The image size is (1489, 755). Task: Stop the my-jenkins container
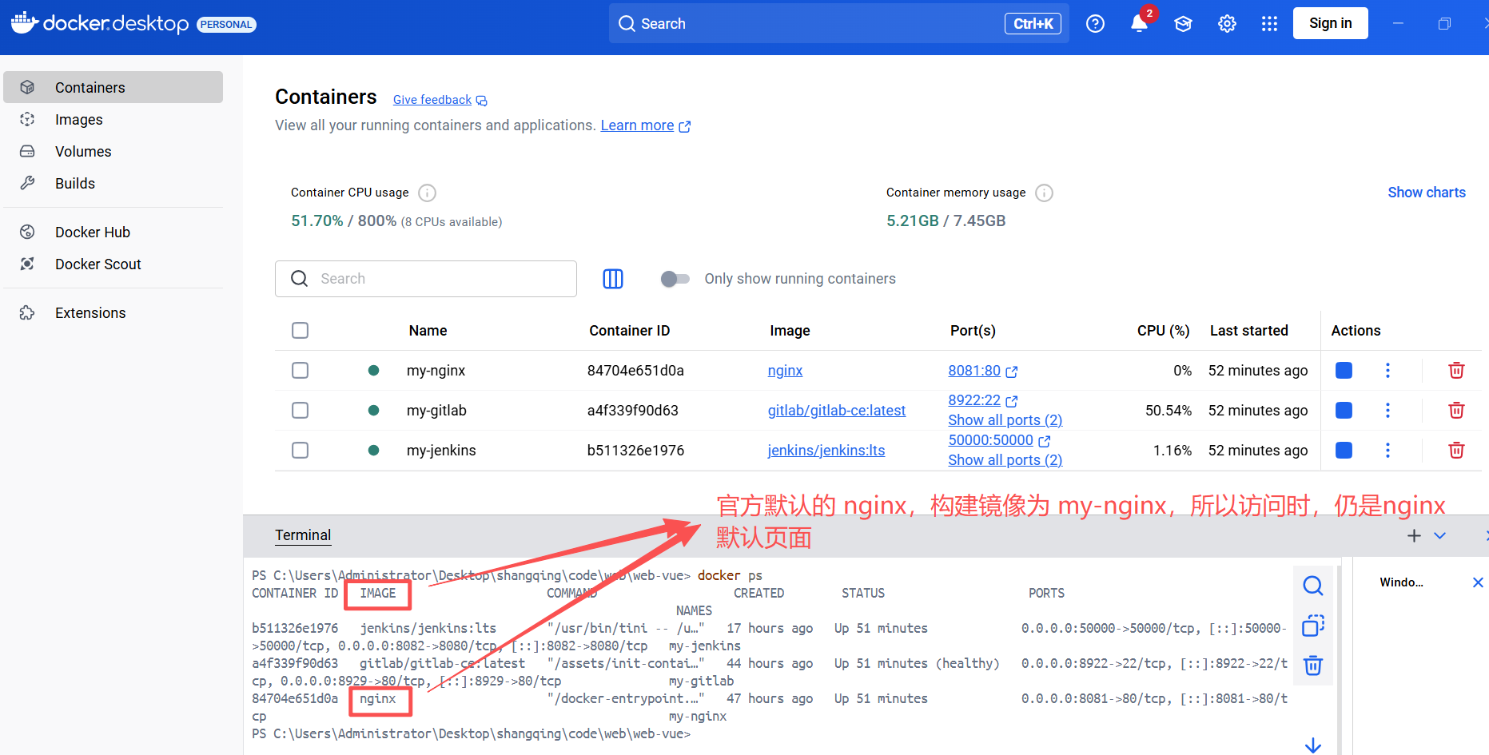click(1344, 451)
